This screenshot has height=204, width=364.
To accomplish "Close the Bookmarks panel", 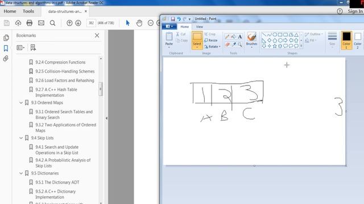I will tap(97, 35).
